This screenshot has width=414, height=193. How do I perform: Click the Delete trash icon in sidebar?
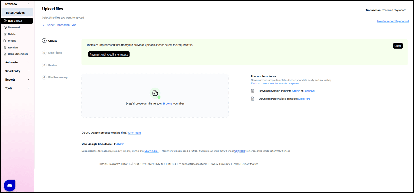click(5, 34)
